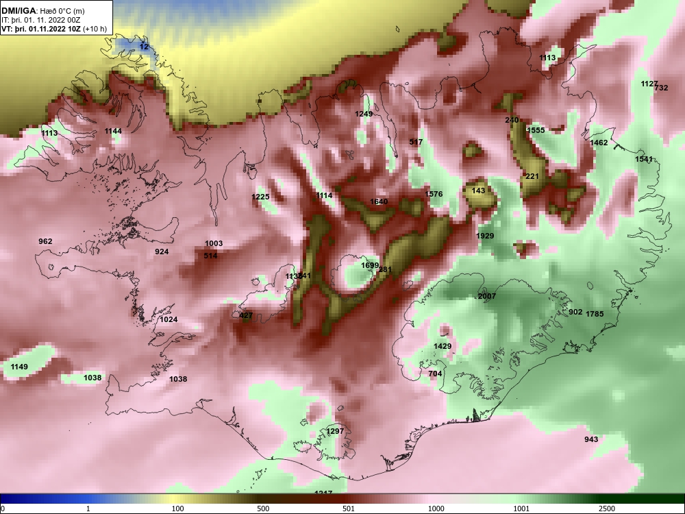
Task: Click the value 1785
Action: (595, 314)
